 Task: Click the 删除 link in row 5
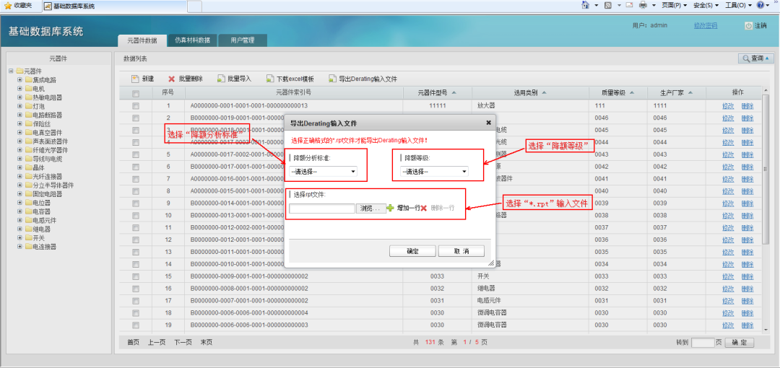click(747, 154)
